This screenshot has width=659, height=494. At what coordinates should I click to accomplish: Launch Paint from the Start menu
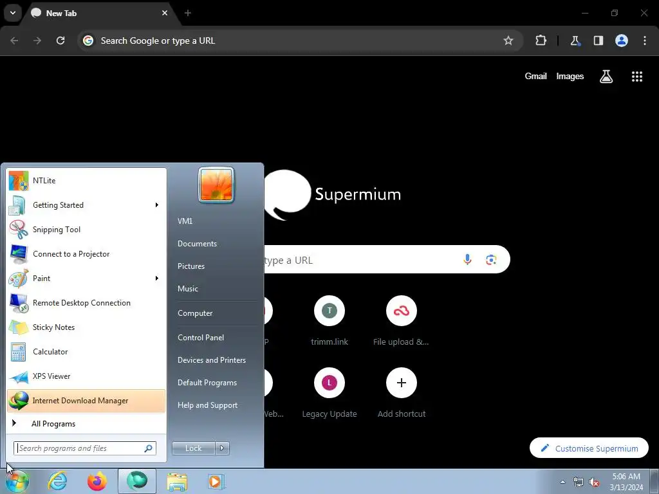tap(80, 278)
